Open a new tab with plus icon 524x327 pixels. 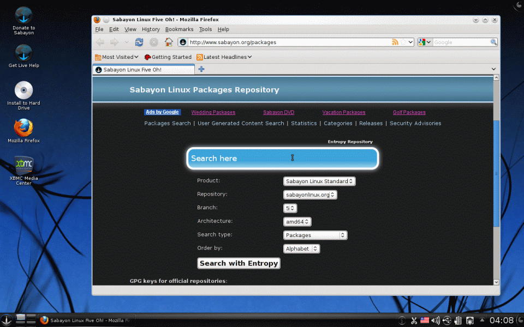[201, 69]
